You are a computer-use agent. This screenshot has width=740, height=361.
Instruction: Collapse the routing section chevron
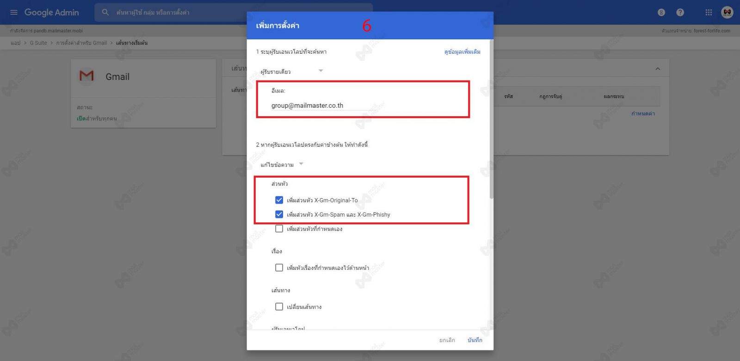(x=658, y=69)
